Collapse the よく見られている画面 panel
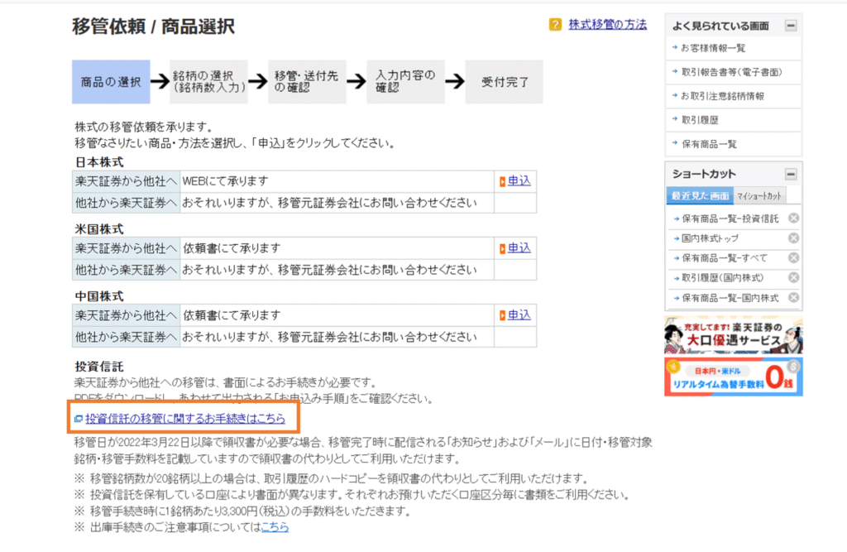The width and height of the screenshot is (847, 552). [x=791, y=26]
